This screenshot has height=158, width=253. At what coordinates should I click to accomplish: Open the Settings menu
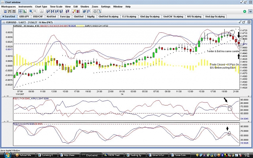[x=106, y=6]
